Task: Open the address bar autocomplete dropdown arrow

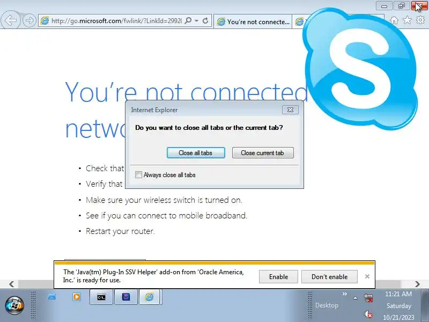Action: [x=196, y=20]
